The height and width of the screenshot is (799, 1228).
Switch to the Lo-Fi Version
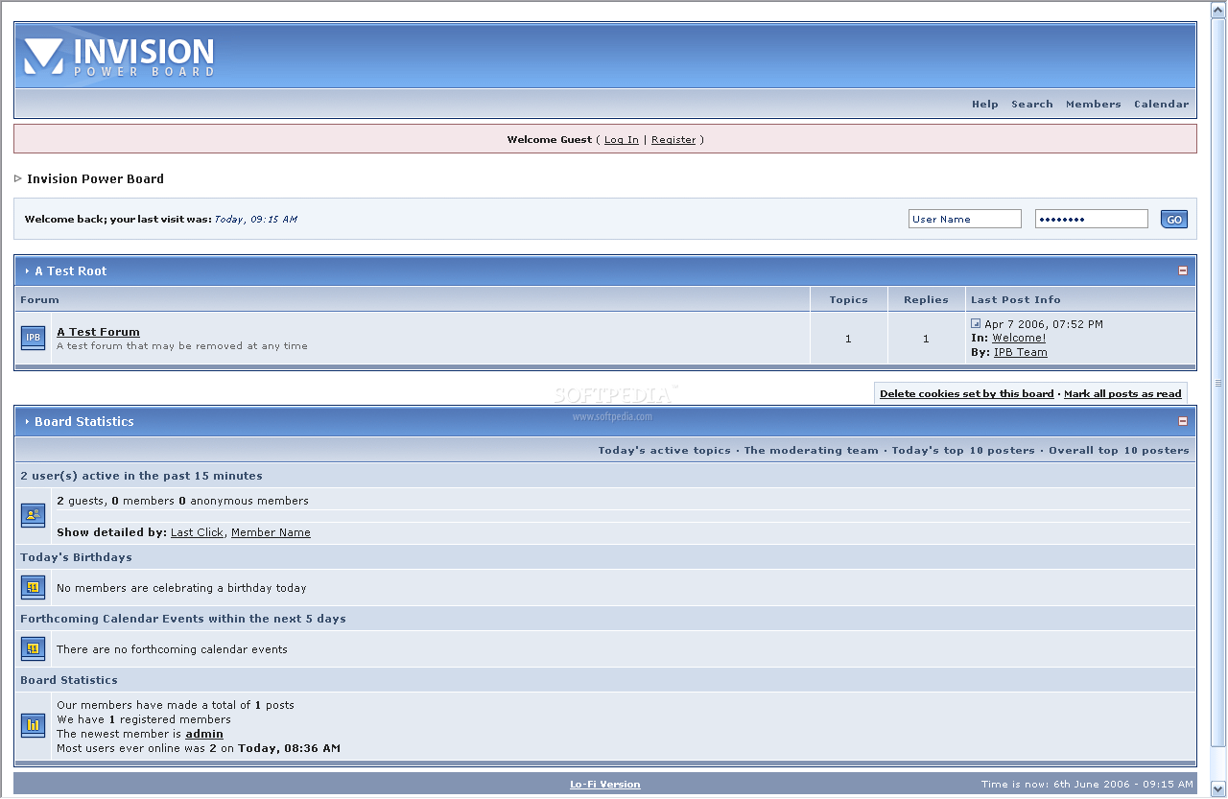click(x=605, y=785)
